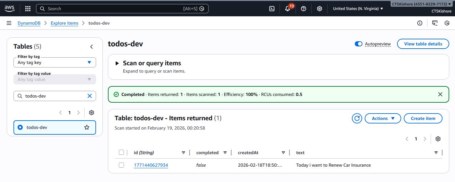455x182 pixels.
Task: Expand the Scan or query items section
Action: click(x=117, y=63)
